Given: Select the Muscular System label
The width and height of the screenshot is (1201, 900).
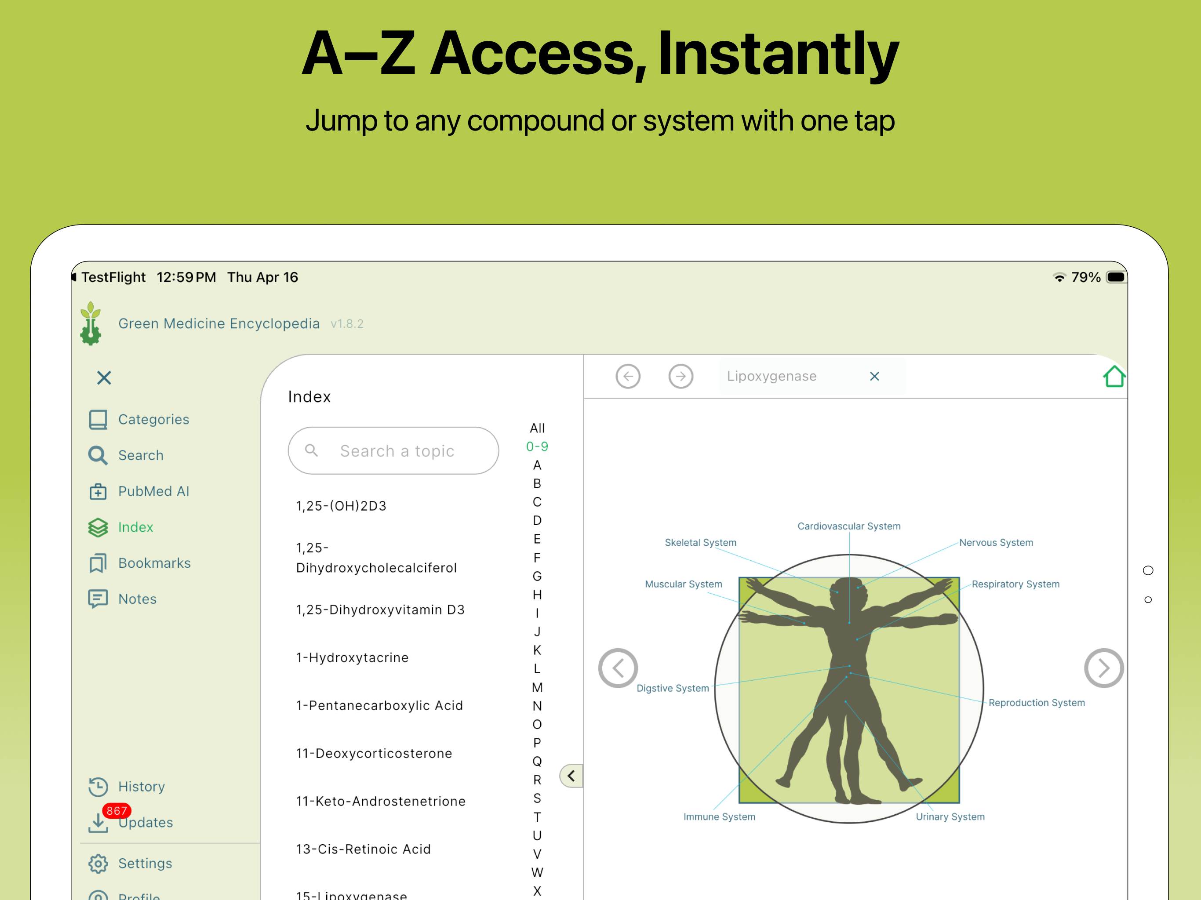Looking at the screenshot, I should click(x=683, y=584).
